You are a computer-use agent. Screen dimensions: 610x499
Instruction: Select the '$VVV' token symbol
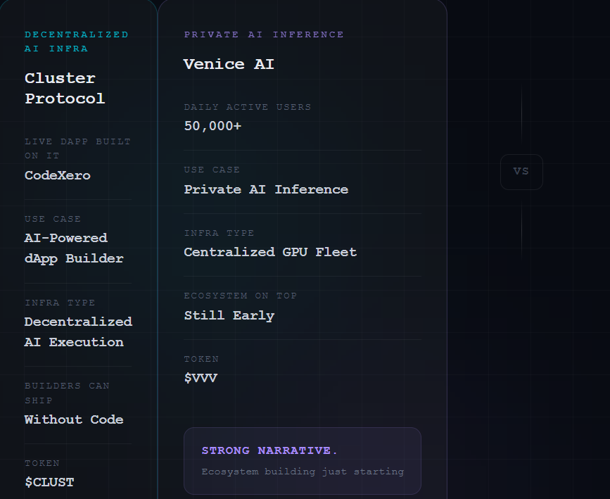201,378
